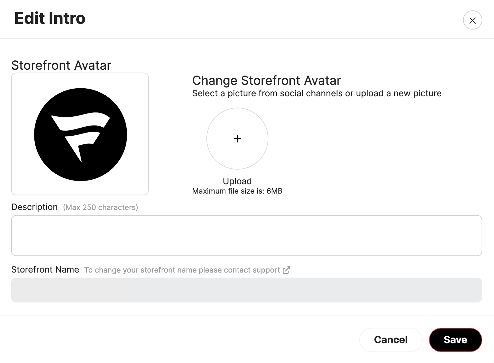
Task: Click the edge of the upload circle
Action: point(207,139)
